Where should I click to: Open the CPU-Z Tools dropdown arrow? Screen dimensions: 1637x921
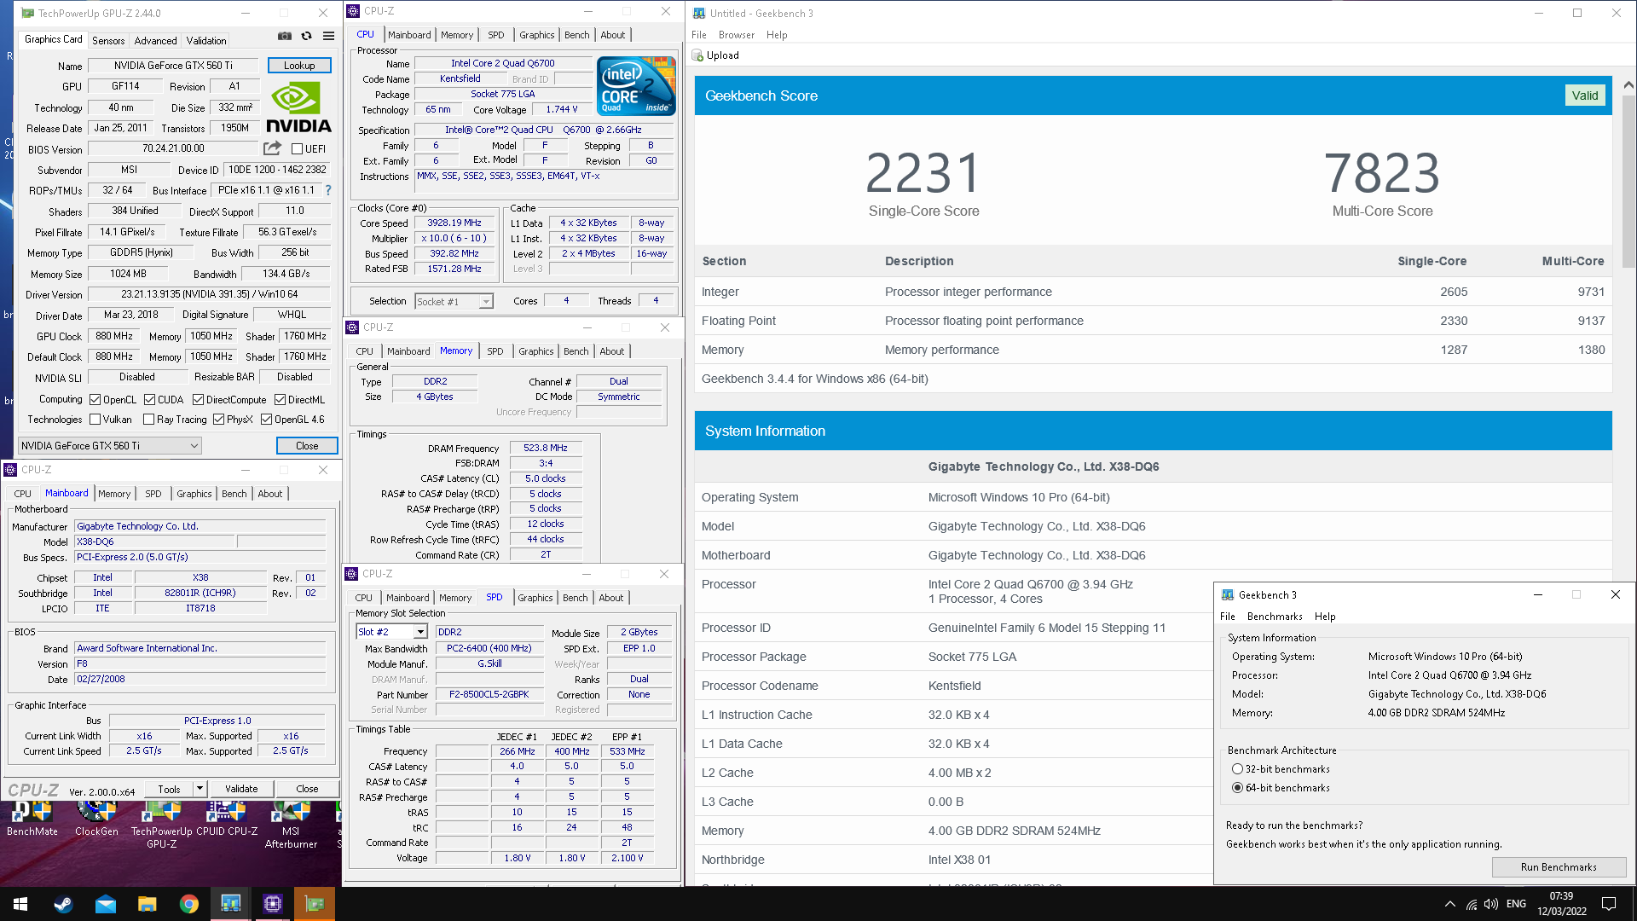pos(200,789)
